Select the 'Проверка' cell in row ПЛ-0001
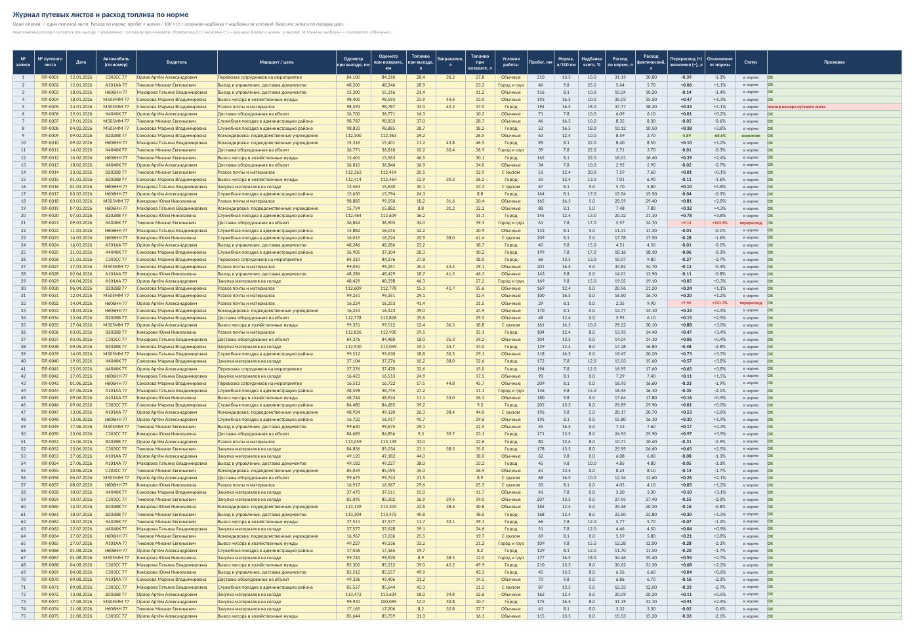914x632 pixels. [x=834, y=77]
